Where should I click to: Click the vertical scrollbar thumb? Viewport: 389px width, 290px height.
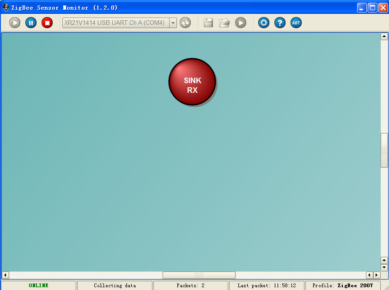[x=384, y=150]
